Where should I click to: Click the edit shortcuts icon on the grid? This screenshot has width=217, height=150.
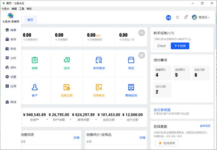pos(142,55)
